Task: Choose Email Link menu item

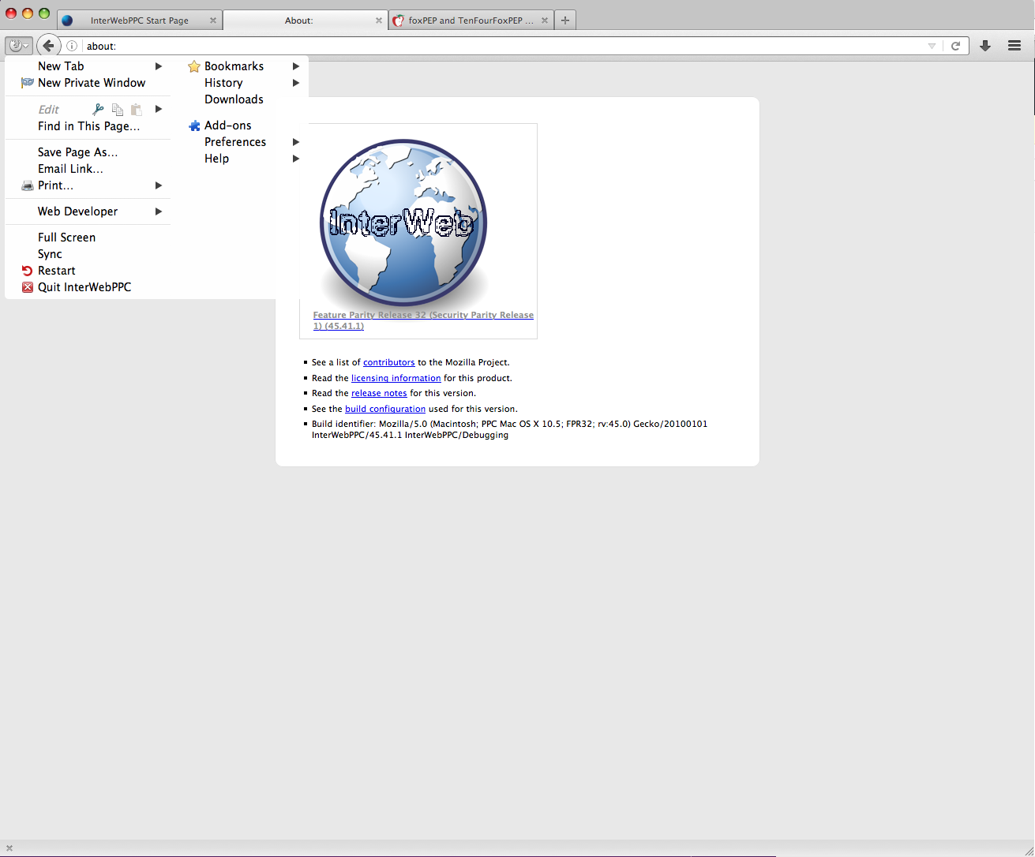Action: point(88,169)
